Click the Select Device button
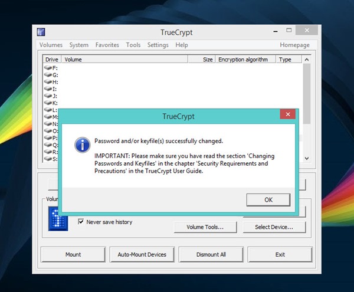The image size is (354, 292). coord(274,227)
